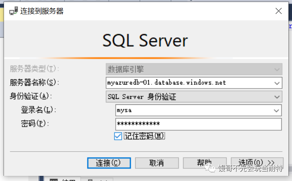
Task: Click the 登录名(L) label
Action: (x=38, y=110)
